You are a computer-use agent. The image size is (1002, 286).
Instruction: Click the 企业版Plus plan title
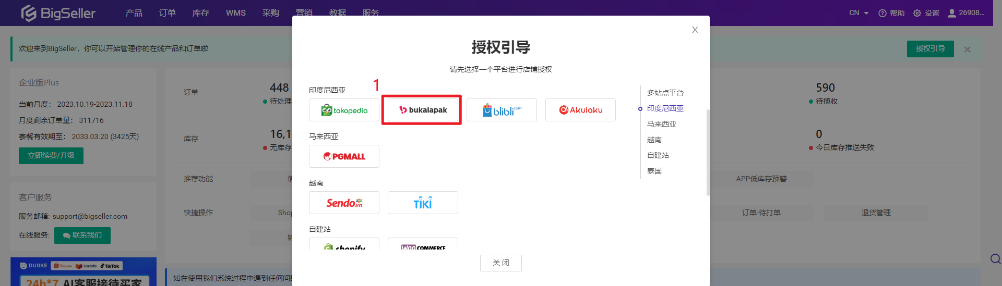point(39,83)
